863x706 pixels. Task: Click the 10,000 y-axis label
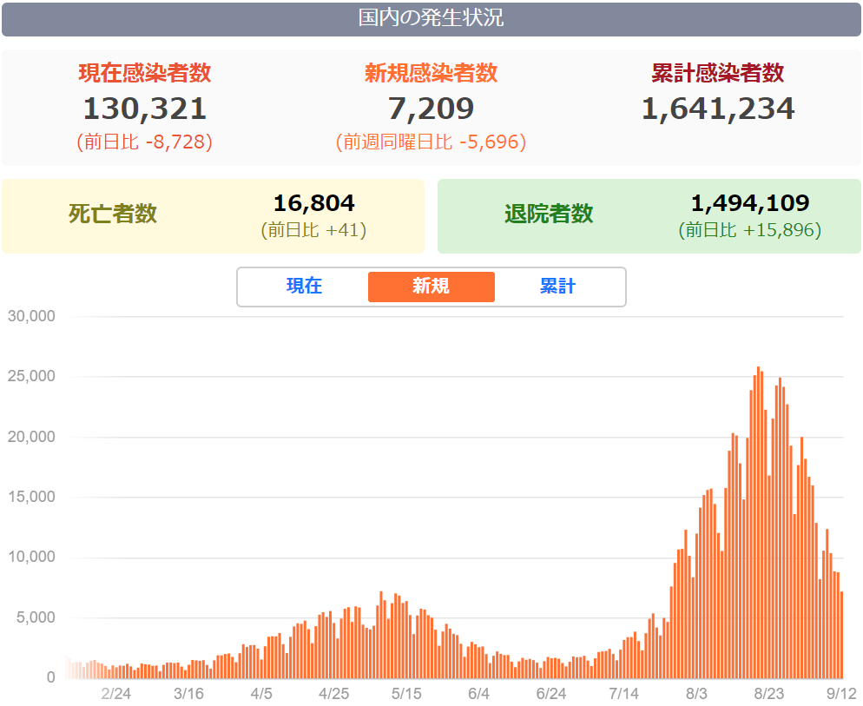31,557
